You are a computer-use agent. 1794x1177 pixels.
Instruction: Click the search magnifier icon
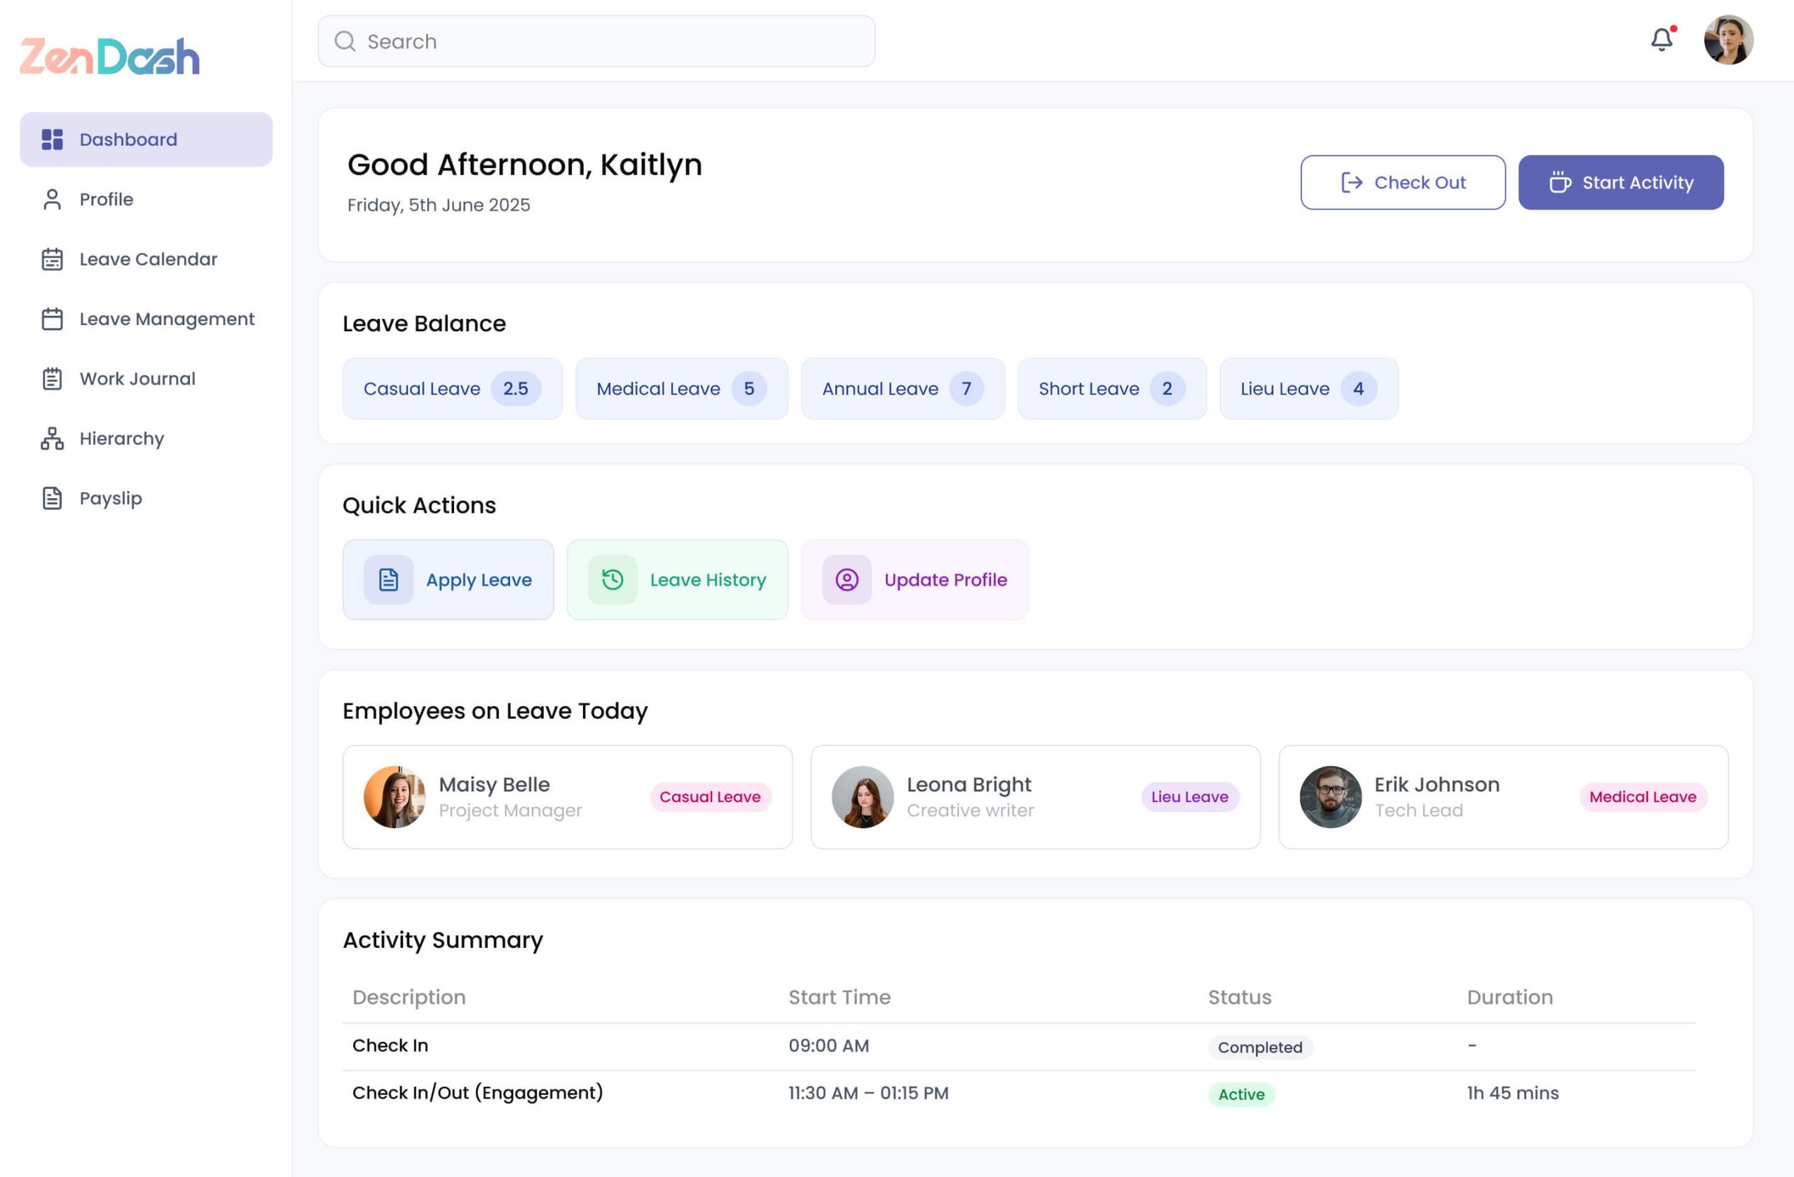click(x=345, y=41)
